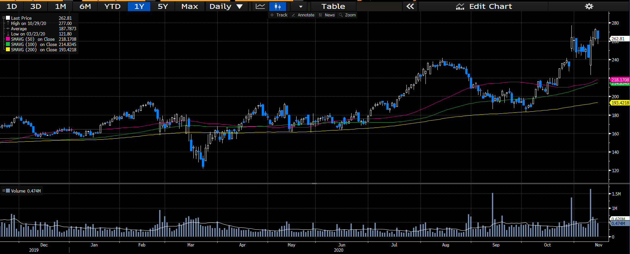This screenshot has width=630, height=254.
Task: Toggle the Track crosshair tool
Action: 279,15
